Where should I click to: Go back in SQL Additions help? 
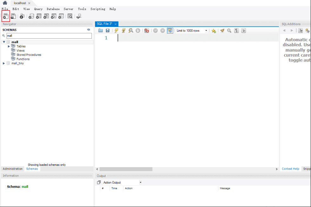pos(284,30)
